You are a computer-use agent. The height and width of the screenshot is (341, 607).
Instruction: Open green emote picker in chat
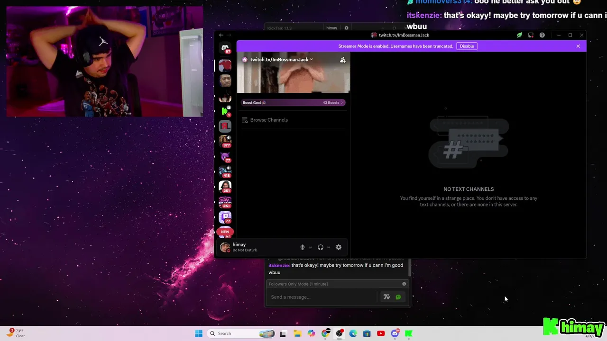pos(398,297)
